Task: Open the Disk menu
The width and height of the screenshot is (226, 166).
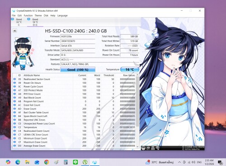Action: coord(46,15)
